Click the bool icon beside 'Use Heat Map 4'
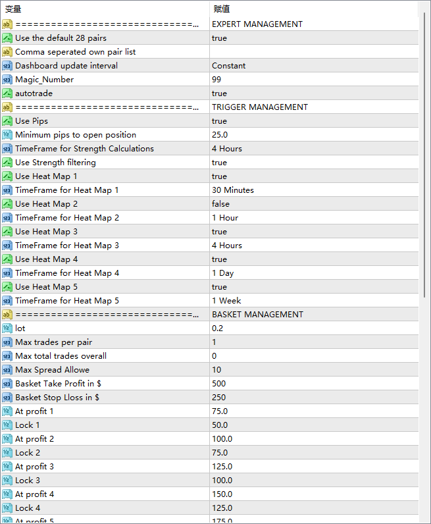This screenshot has height=524, width=431. (7, 259)
